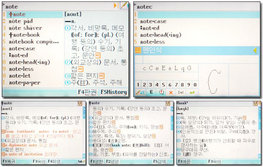This screenshot has height=167, width=263.
Task: Click the Del key on the handwriting pad
Action: (181, 92)
